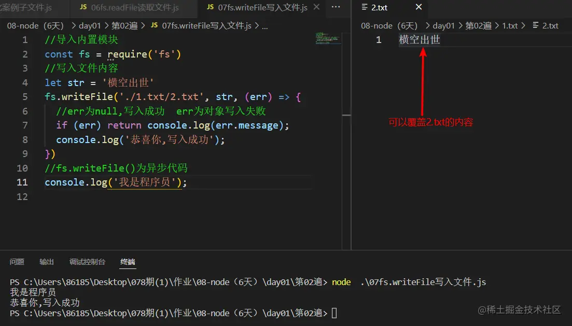The width and height of the screenshot is (572, 326).
Task: Open the 1.txt breadcrumb folder
Action: click(x=510, y=25)
